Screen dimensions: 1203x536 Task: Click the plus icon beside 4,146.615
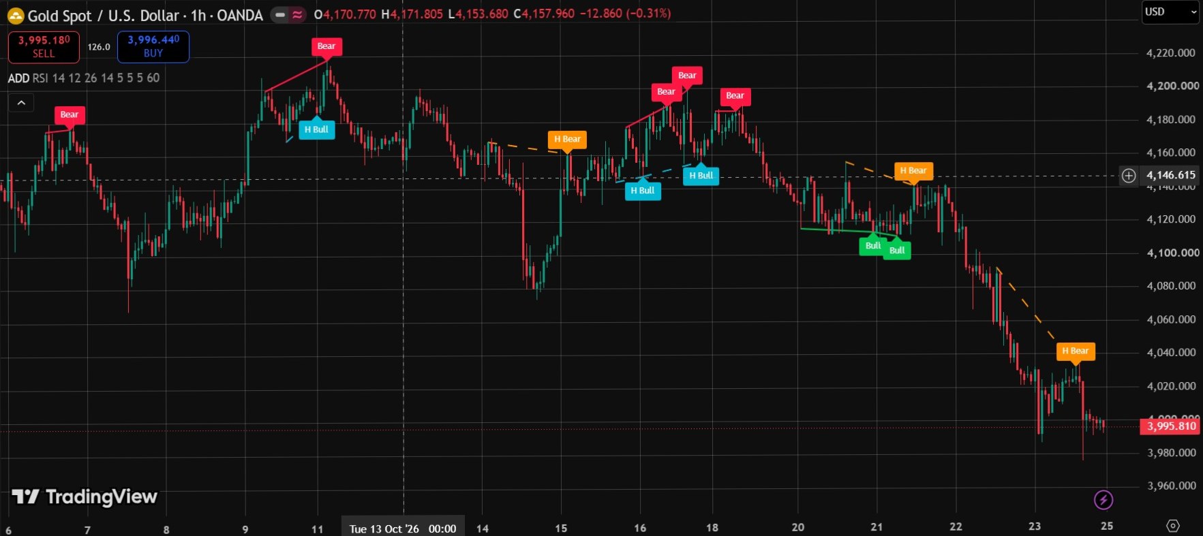coord(1129,176)
